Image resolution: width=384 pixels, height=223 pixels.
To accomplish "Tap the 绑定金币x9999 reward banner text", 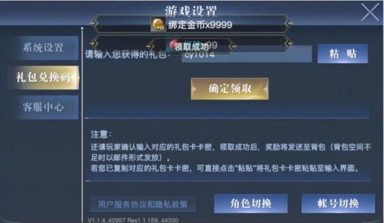I will [x=200, y=25].
